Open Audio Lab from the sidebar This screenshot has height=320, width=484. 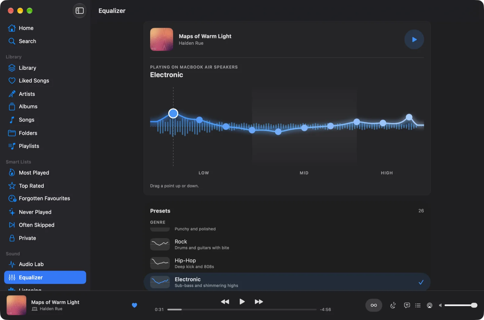[x=45, y=264]
